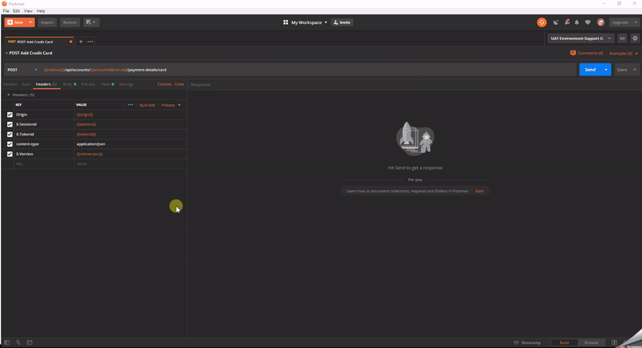This screenshot has width=642, height=348.
Task: Click the satellite capture requests icon
Action: [555, 22]
